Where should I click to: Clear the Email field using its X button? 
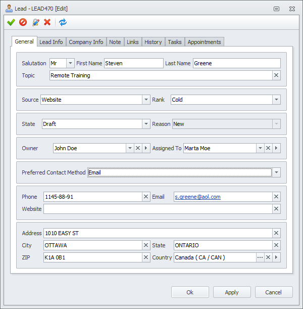pyautogui.click(x=276, y=197)
